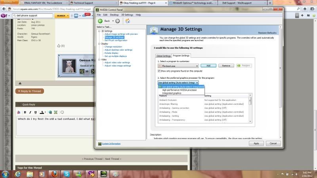The height and width of the screenshot is (178, 317).
Task: Click the Yahoo mail envelope icon
Action: coord(76,15)
